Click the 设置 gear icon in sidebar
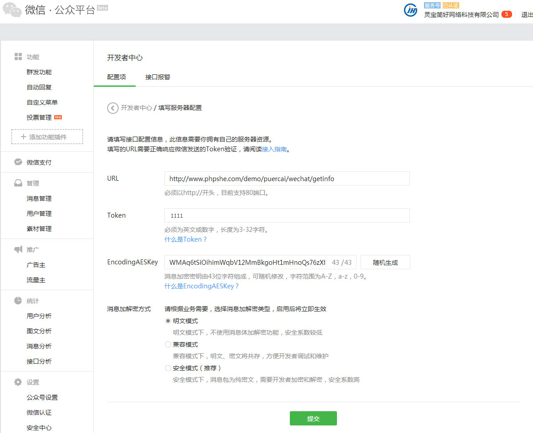The height and width of the screenshot is (433, 533). [18, 382]
